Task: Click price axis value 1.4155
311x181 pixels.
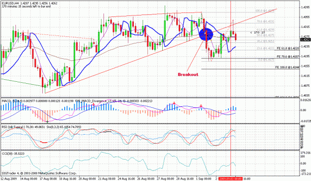Action: [306, 66]
